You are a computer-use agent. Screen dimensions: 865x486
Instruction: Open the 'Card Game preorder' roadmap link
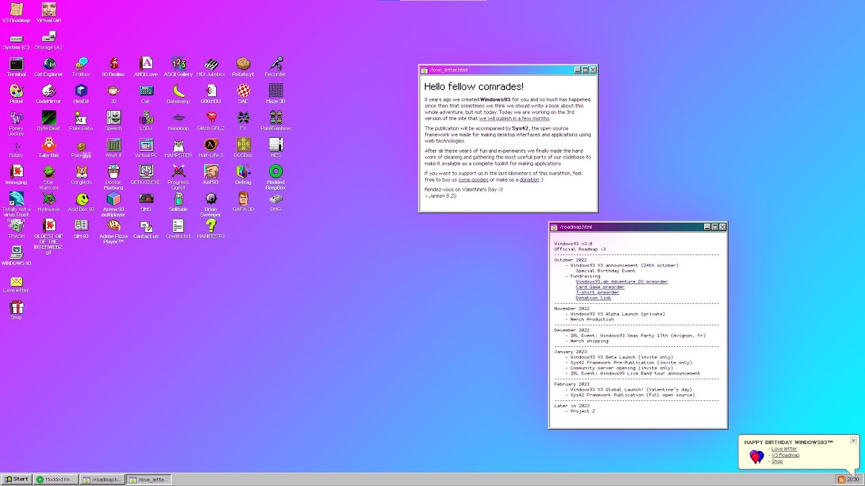click(x=600, y=287)
